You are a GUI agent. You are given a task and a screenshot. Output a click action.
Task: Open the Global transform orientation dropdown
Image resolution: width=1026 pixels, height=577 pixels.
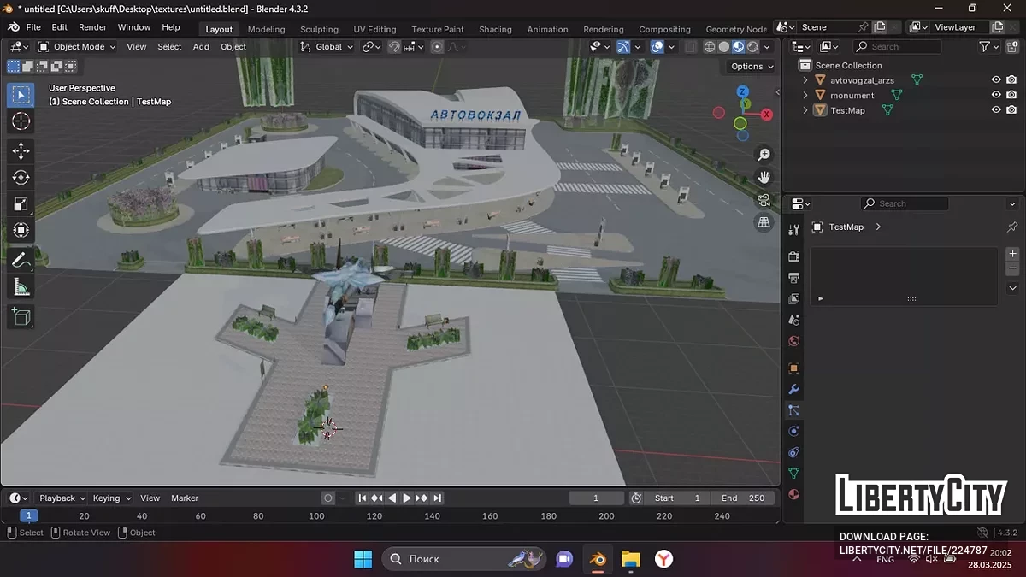(327, 47)
